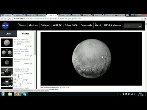Open the Galleries menu
This screenshot has width=147, height=110.
45,25
